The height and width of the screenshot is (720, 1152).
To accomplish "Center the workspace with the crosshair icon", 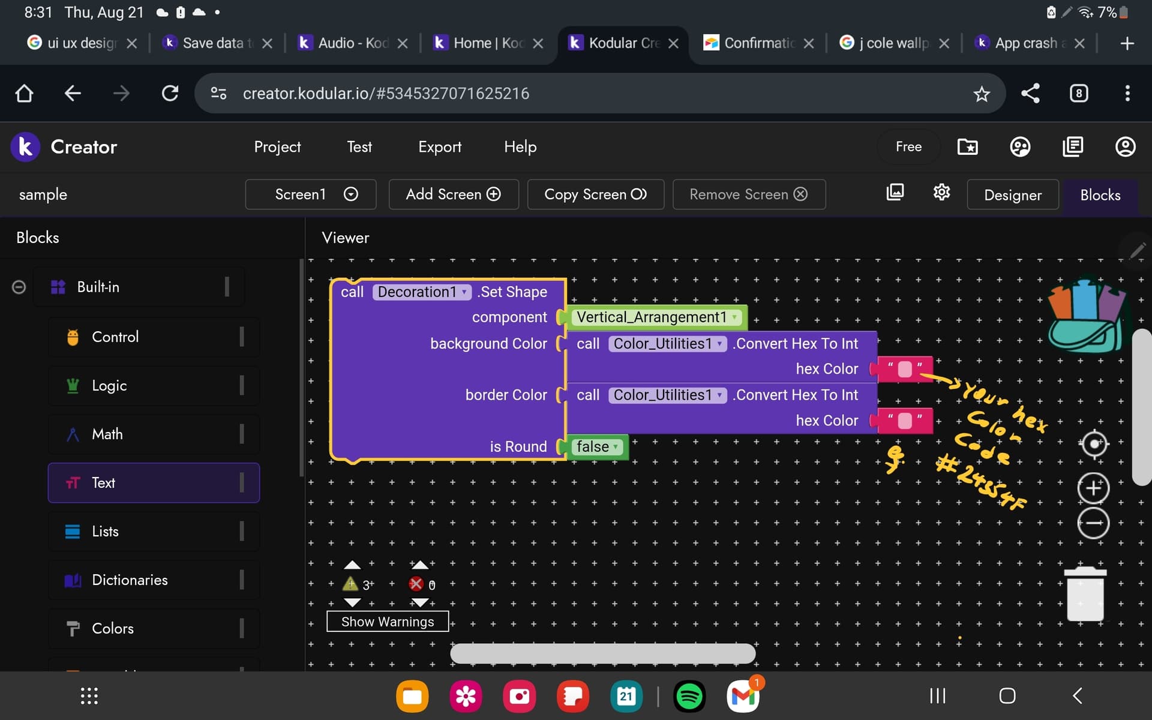I will click(x=1094, y=444).
